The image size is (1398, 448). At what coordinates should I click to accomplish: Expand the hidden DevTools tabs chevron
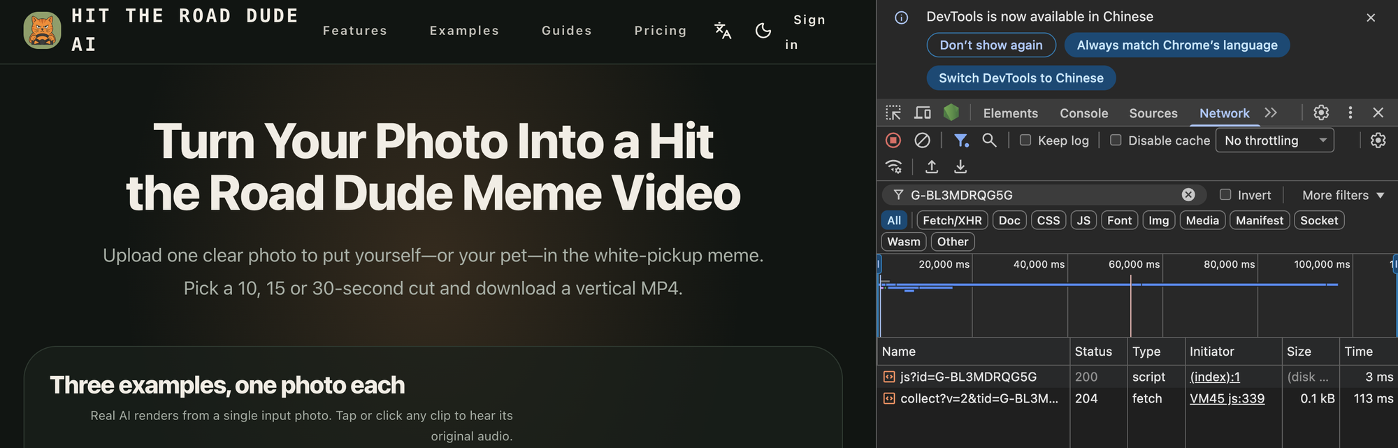point(1271,113)
